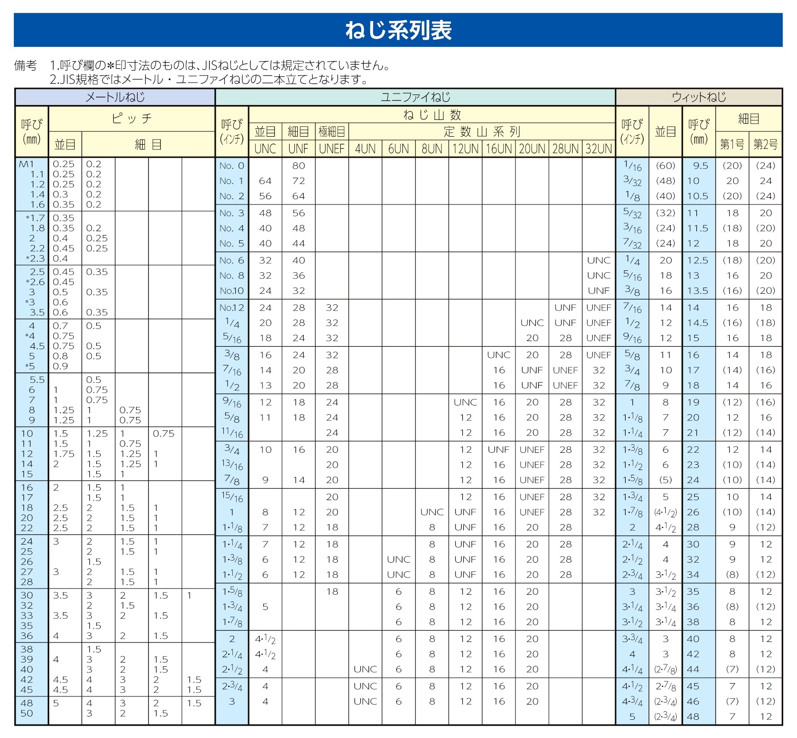This screenshot has height=738, width=797.
Task: Select the ユニファイねじ section header
Action: [x=415, y=97]
